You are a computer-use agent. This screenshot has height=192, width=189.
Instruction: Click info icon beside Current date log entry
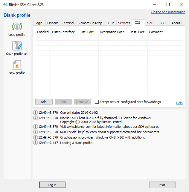pos(36,113)
